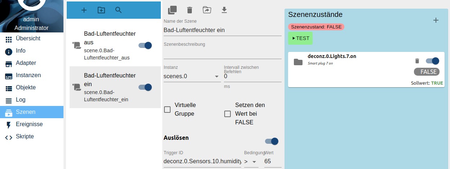Clone the current scene
450x169 pixels.
point(172,10)
